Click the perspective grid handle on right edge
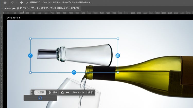This screenshot has width=193, height=108. [x=118, y=55]
